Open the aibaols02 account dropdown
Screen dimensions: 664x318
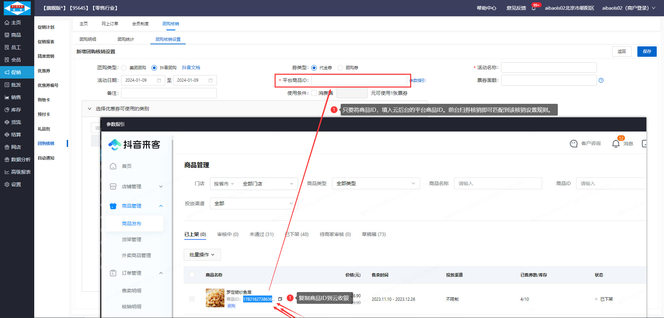pyautogui.click(x=629, y=8)
